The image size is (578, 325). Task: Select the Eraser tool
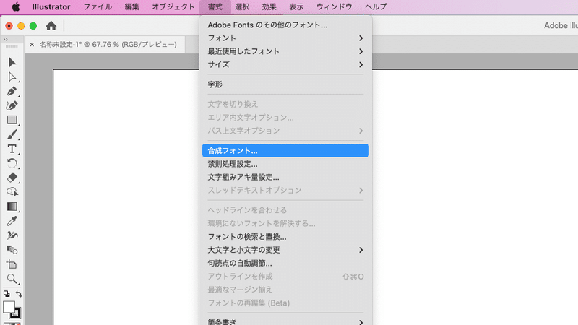click(12, 178)
